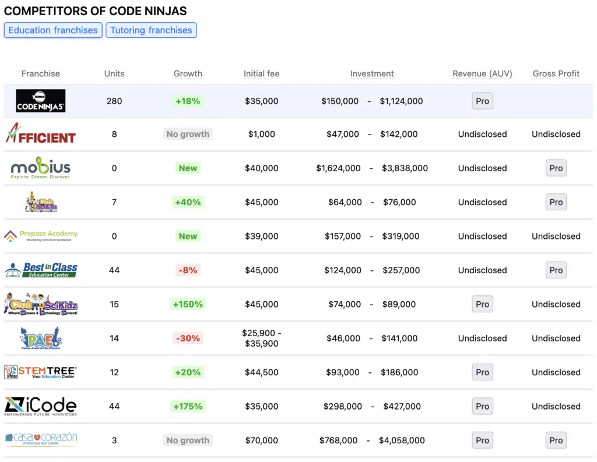Click the $298,000 investment value
This screenshot has width=597, height=462.
[x=343, y=406]
